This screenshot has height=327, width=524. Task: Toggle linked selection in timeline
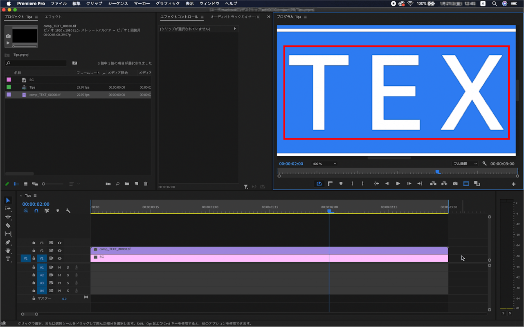point(47,211)
